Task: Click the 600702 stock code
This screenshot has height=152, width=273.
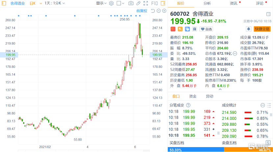Action: pos(180,14)
